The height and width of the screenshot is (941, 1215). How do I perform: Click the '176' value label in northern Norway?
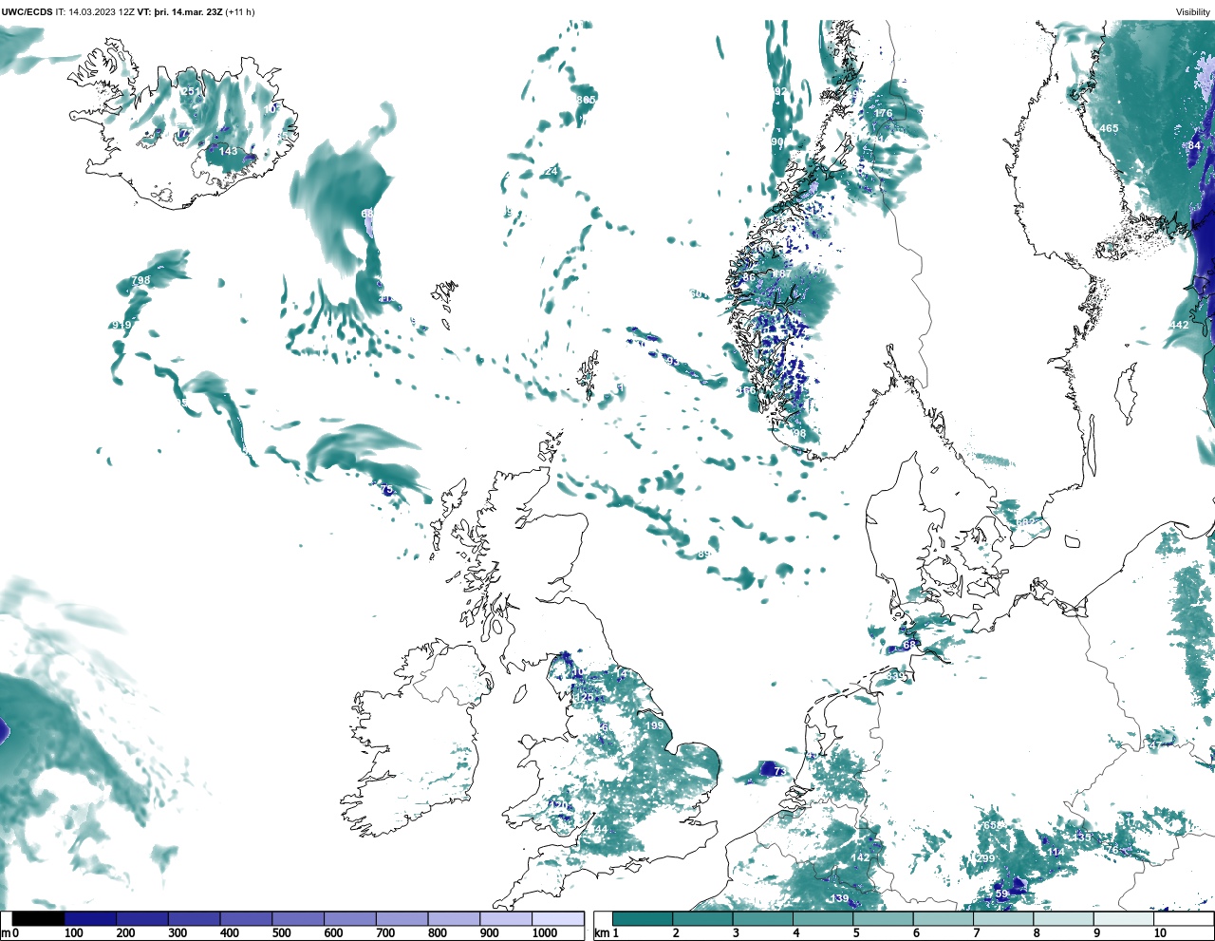point(883,113)
